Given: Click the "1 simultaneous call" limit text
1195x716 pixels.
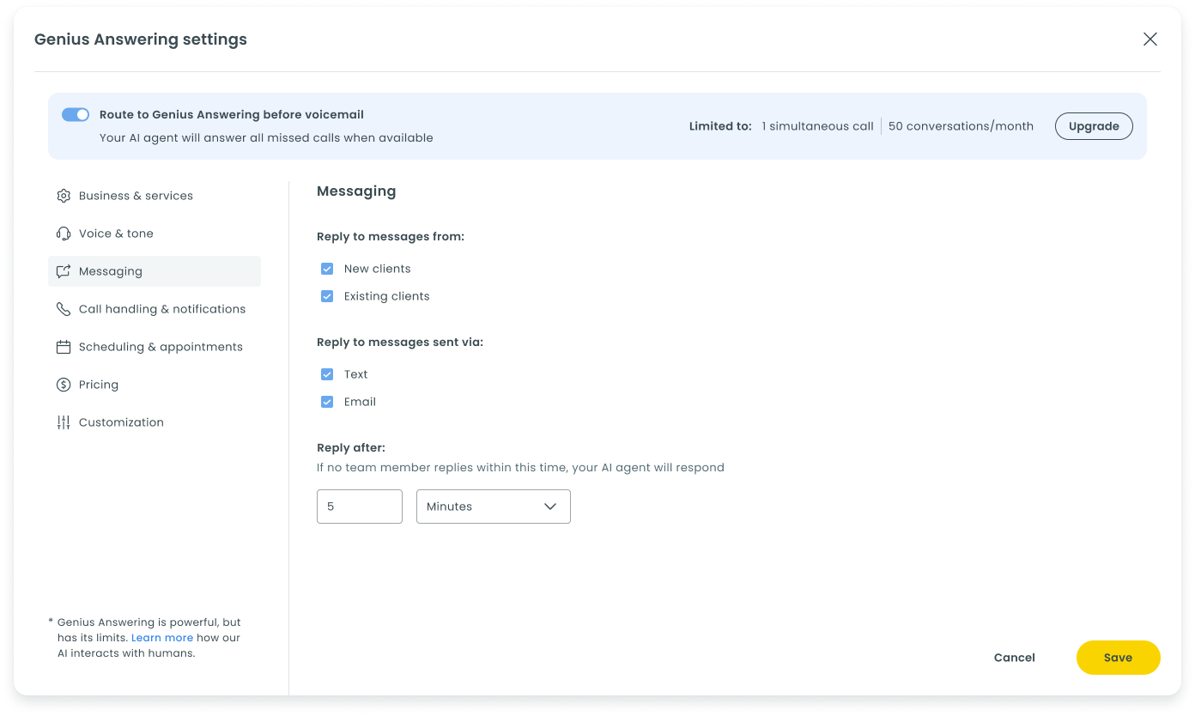Looking at the screenshot, I should 818,126.
